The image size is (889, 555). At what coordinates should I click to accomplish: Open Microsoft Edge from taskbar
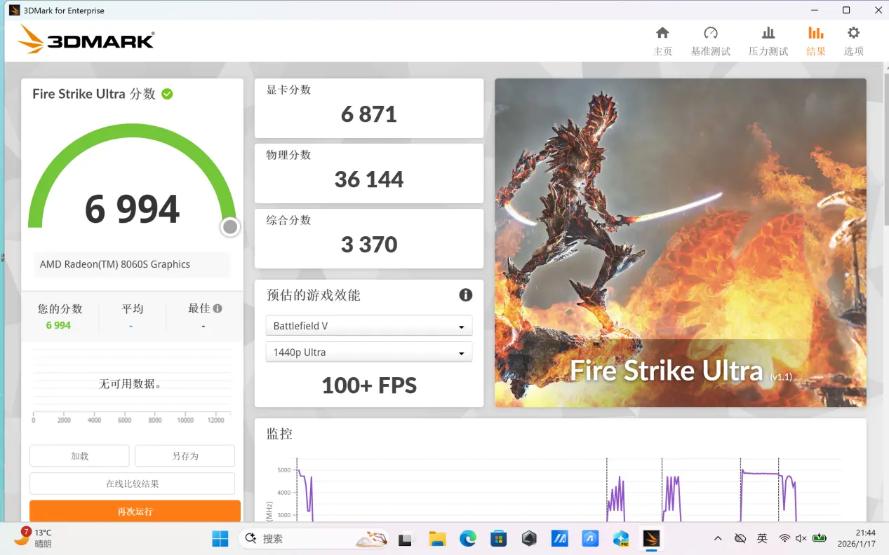pos(468,538)
